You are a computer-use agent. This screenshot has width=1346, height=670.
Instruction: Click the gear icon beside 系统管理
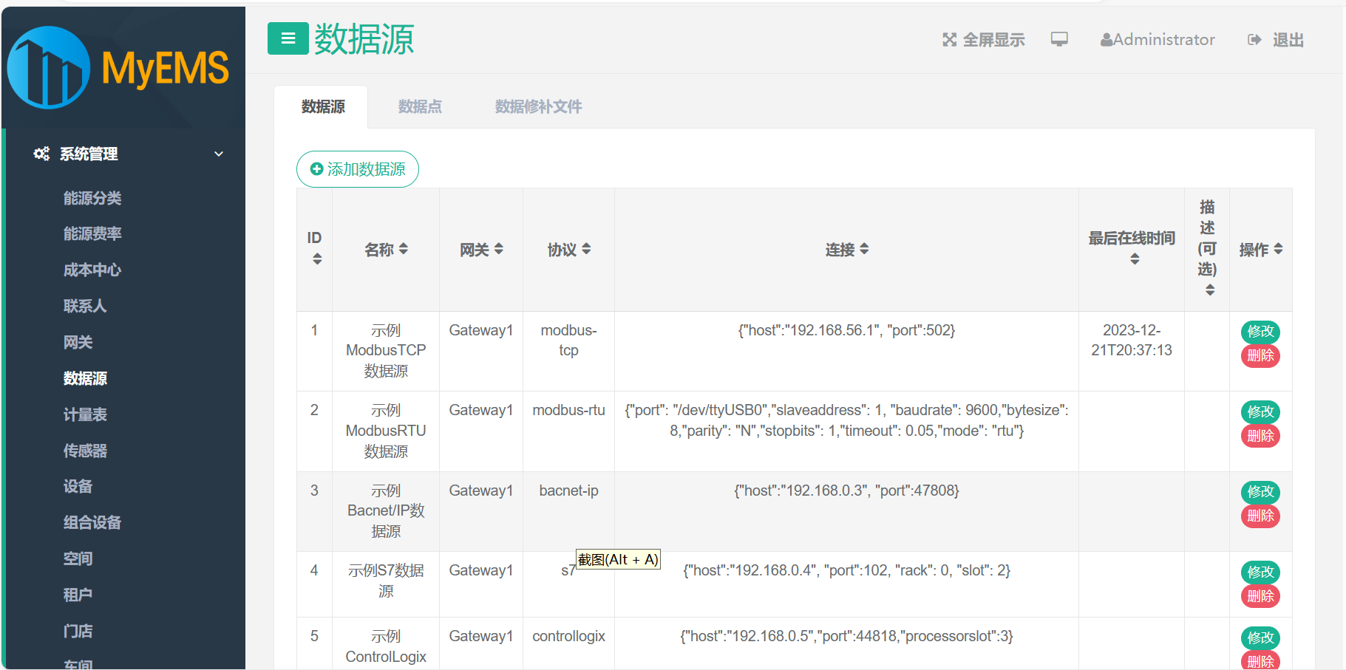(x=41, y=154)
